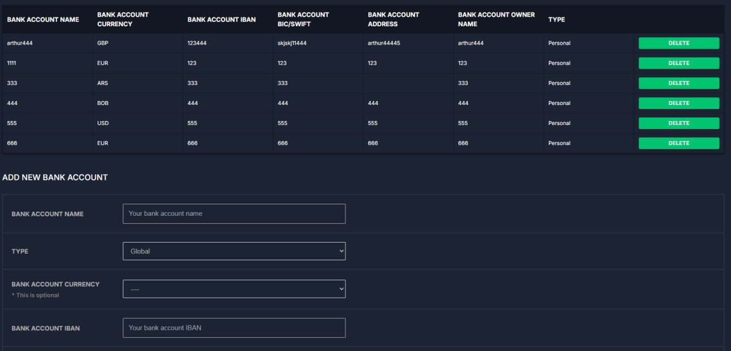This screenshot has width=731, height=351.
Task: Delete the 444 BOB bank account
Action: click(678, 103)
